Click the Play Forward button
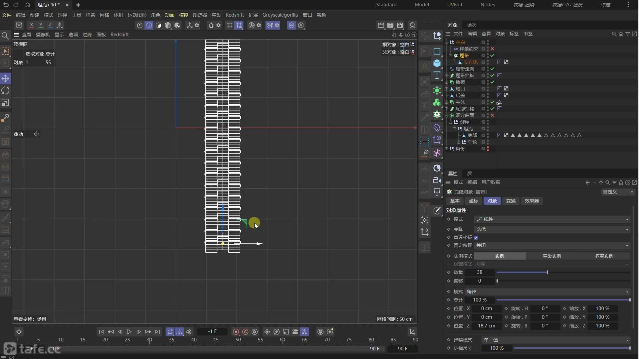Image resolution: width=639 pixels, height=359 pixels. pyautogui.click(x=129, y=332)
